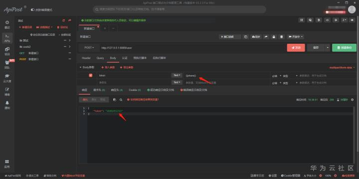Screen dimensions: 359x179
Task: Uncheck the token parameter checkbox
Action: click(x=91, y=76)
